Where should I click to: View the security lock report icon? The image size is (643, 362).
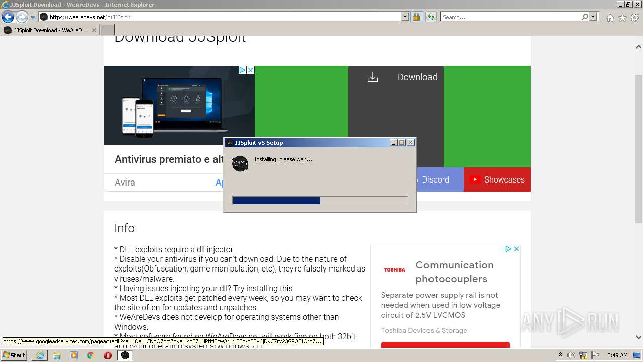coord(416,17)
